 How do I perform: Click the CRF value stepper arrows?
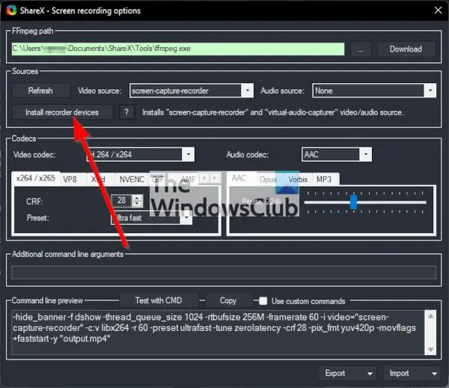click(136, 201)
